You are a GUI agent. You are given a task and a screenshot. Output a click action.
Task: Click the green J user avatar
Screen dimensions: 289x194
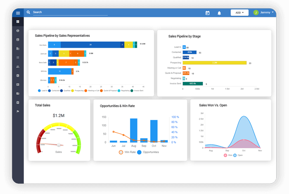coord(256,13)
